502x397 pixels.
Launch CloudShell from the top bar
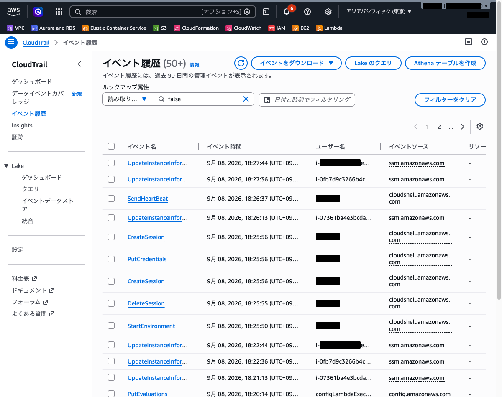point(266,12)
